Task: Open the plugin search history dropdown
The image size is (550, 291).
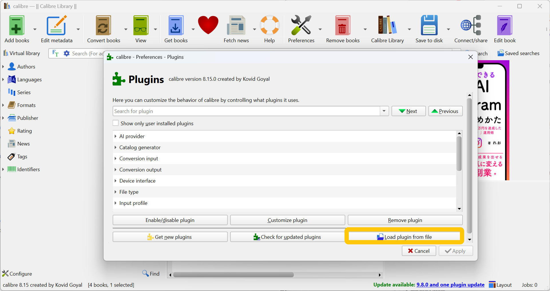Action: pyautogui.click(x=384, y=111)
